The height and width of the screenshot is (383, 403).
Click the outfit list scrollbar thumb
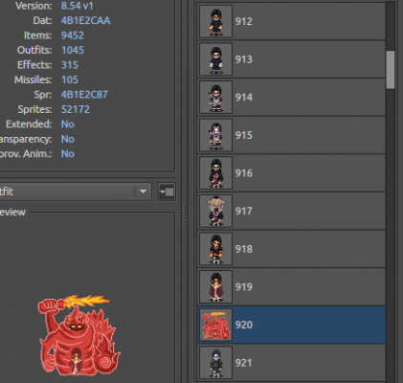coord(391,70)
